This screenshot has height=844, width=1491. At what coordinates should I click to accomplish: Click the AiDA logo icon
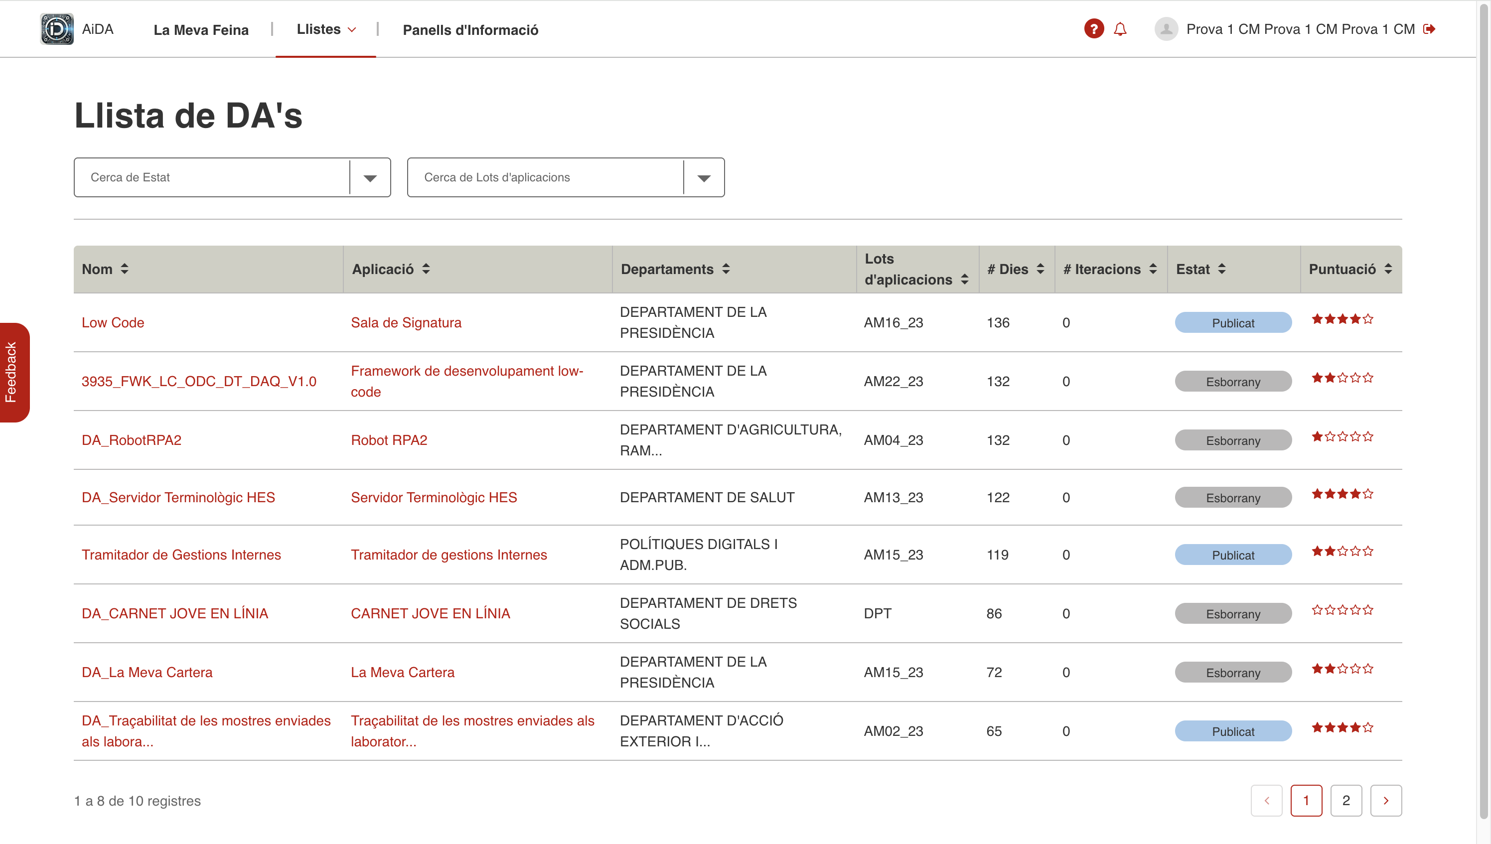57,29
